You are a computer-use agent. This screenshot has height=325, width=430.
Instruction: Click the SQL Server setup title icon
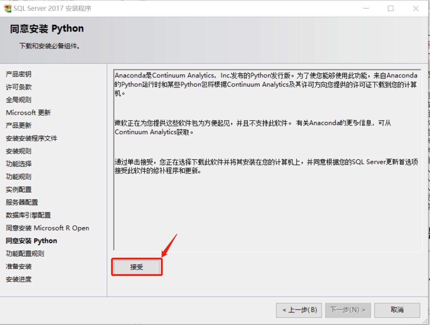[x=7, y=8]
